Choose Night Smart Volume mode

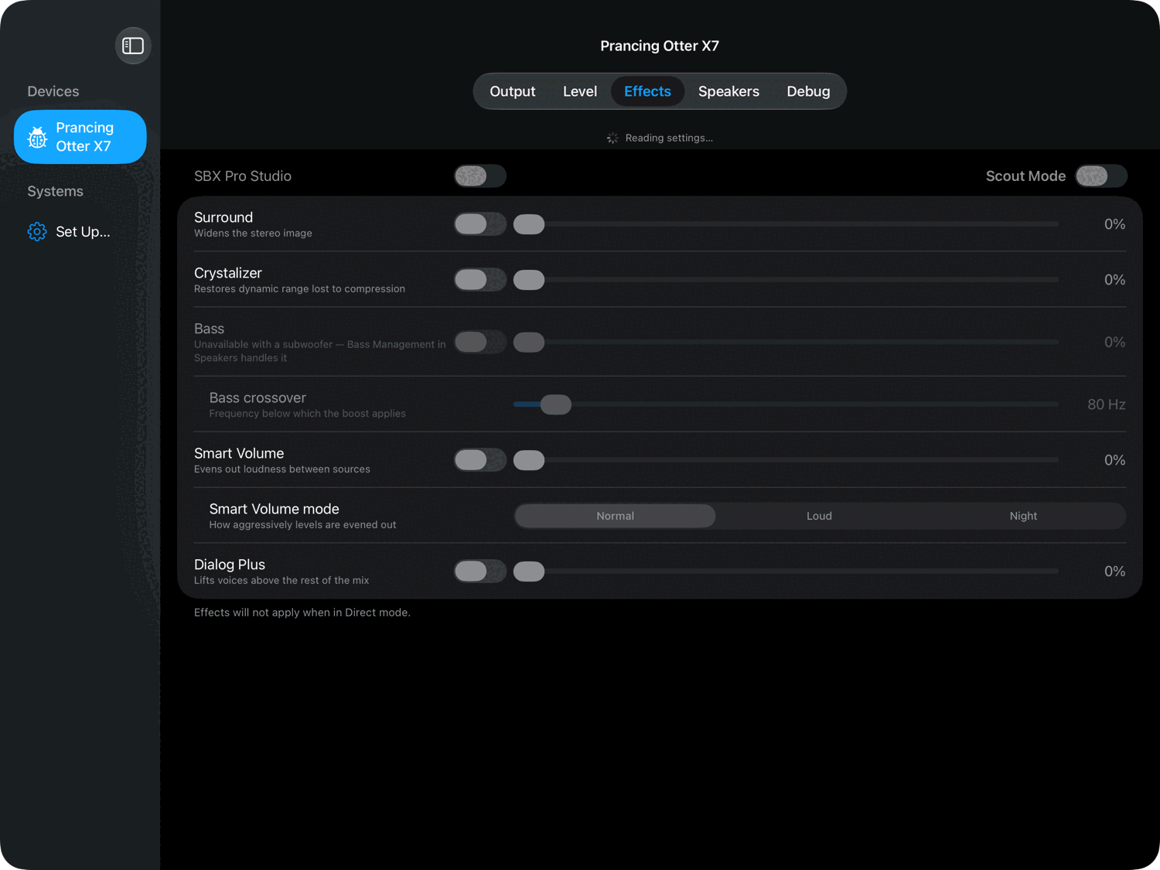tap(1023, 516)
